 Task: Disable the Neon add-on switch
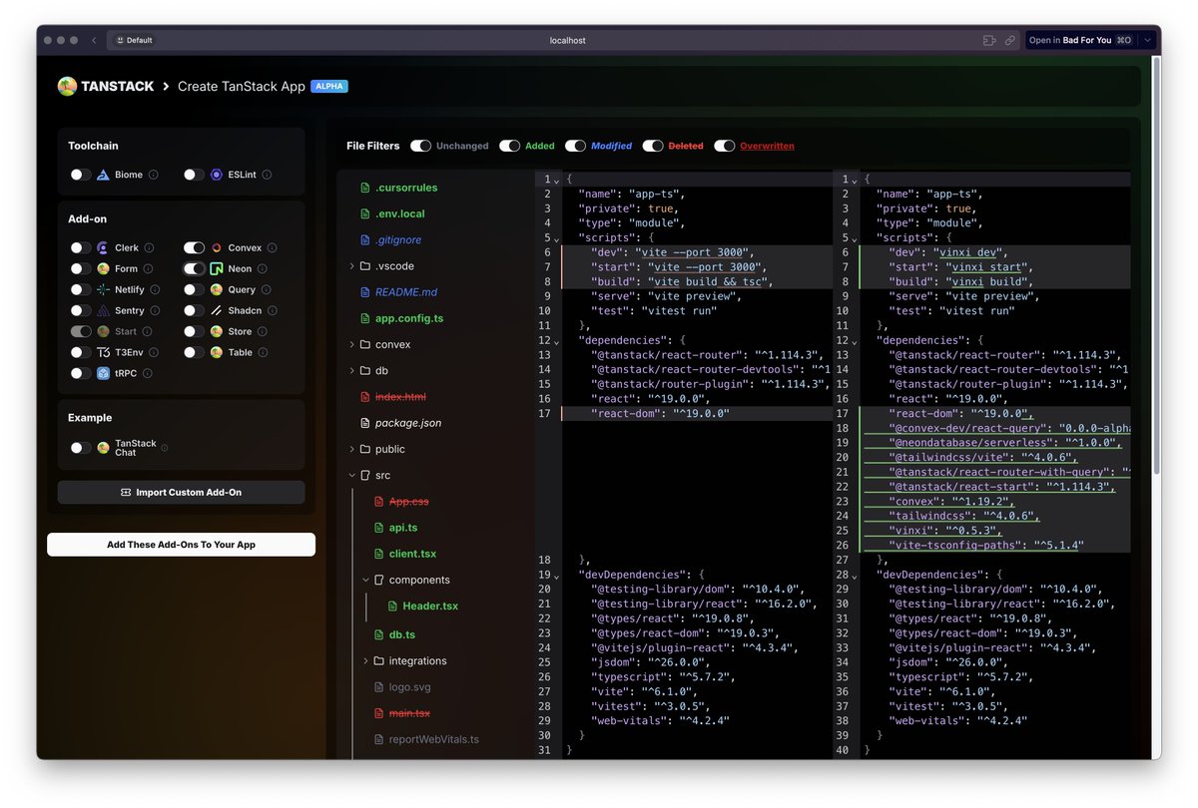(x=194, y=268)
